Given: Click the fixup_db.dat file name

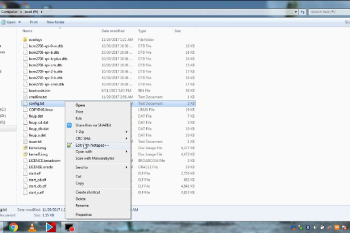Looking at the screenshot, I should [38, 129].
